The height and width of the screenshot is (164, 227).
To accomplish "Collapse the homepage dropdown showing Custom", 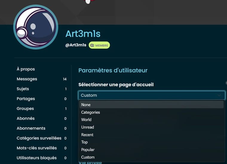I will 151,95.
